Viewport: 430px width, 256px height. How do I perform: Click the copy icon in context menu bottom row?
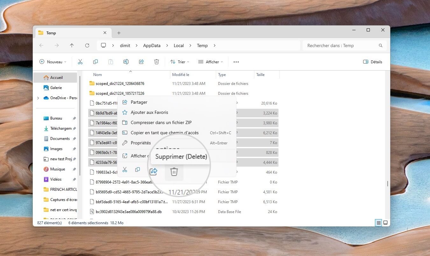(137, 170)
